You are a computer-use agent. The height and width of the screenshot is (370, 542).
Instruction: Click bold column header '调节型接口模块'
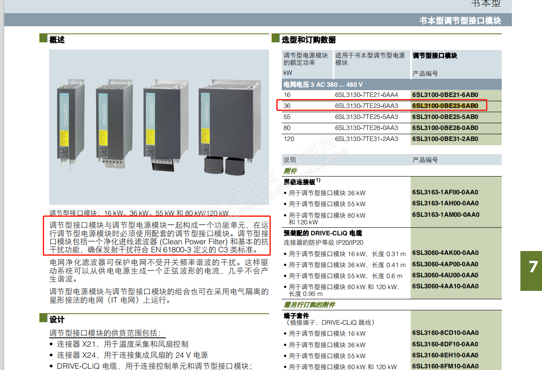tap(435, 55)
